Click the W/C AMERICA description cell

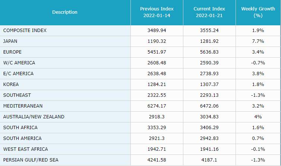pos(19,63)
